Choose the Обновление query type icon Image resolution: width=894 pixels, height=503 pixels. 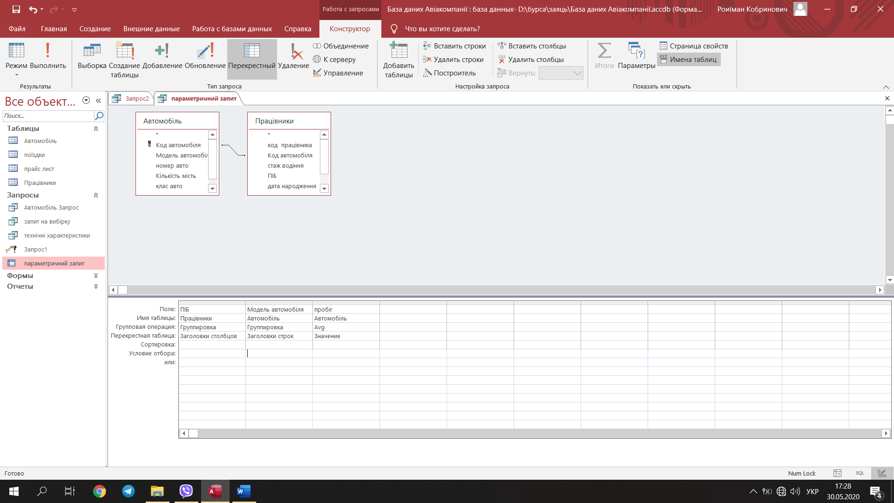click(x=205, y=56)
